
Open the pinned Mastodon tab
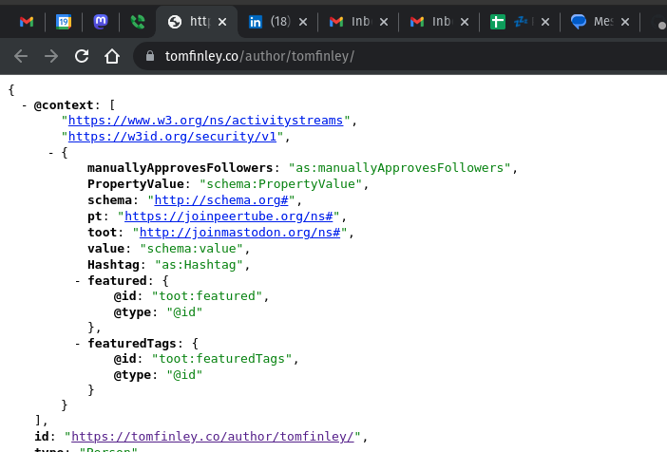coord(101,21)
